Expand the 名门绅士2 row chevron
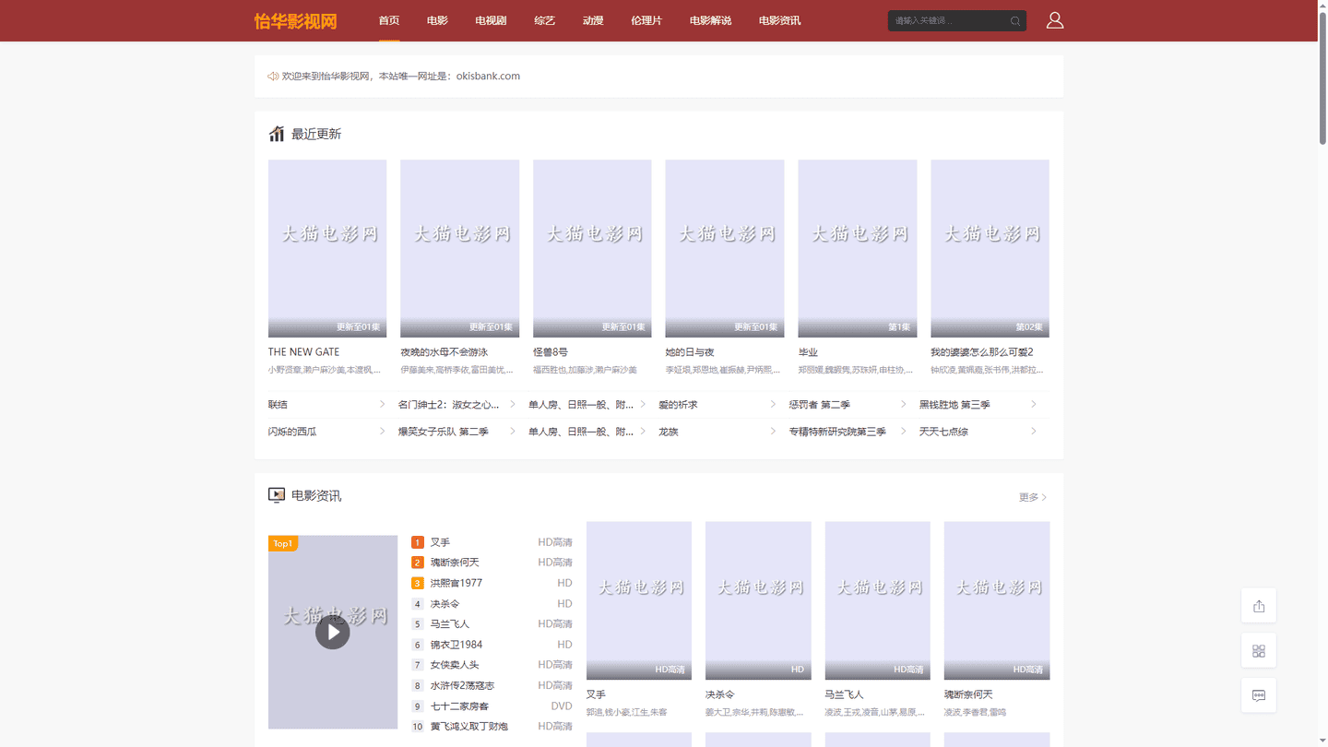Screen dimensions: 1328x747 coord(513,404)
